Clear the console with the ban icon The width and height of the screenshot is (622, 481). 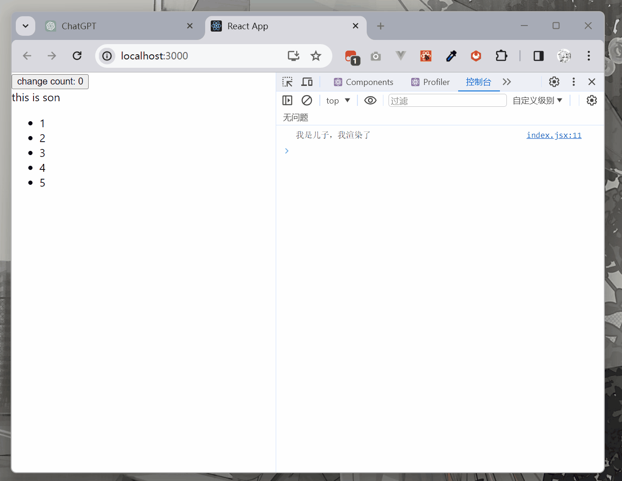tap(307, 100)
